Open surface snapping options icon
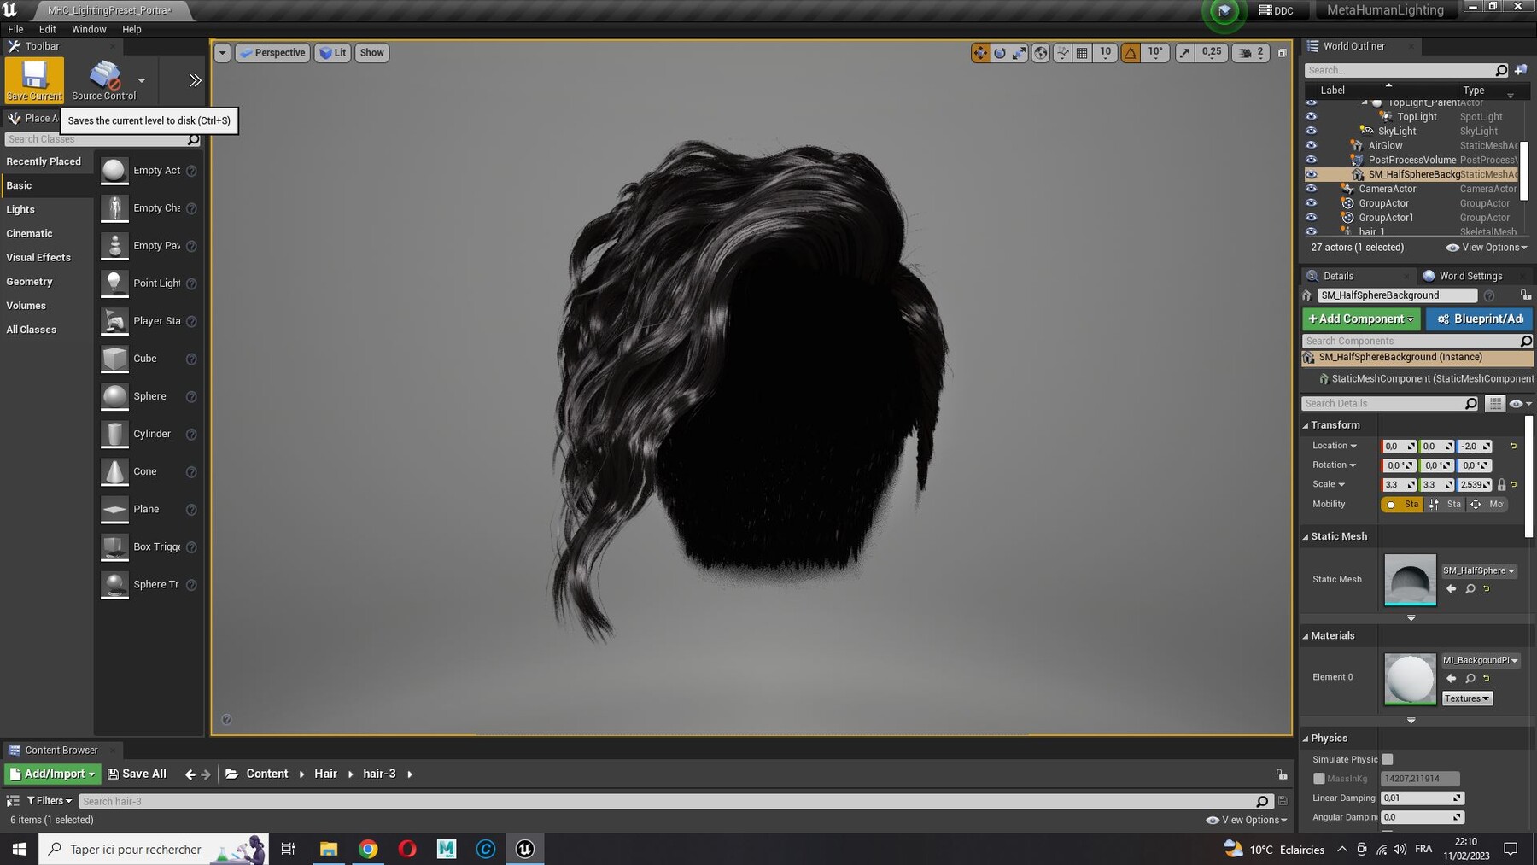The image size is (1537, 865). (x=1062, y=53)
